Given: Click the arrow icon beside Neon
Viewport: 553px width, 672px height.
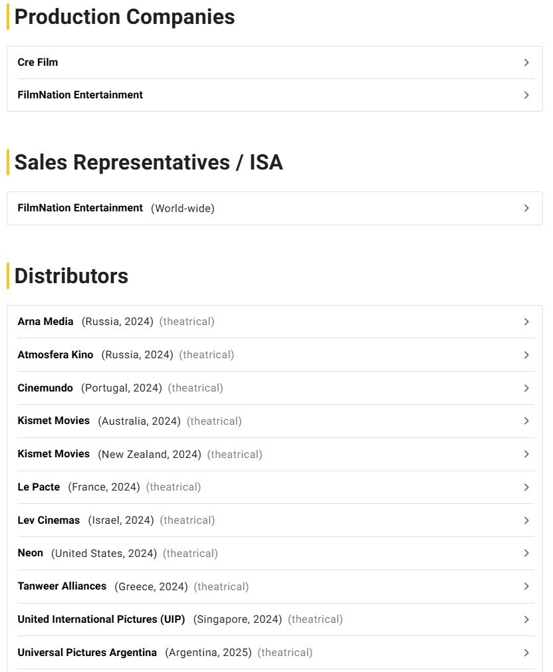Looking at the screenshot, I should tap(526, 553).
